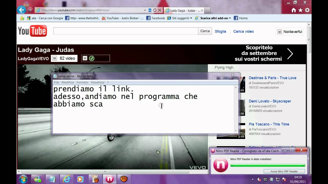This screenshot has height=184, width=328.
Task: Open the 'Home' Facebook bookmark
Action: (241, 18)
